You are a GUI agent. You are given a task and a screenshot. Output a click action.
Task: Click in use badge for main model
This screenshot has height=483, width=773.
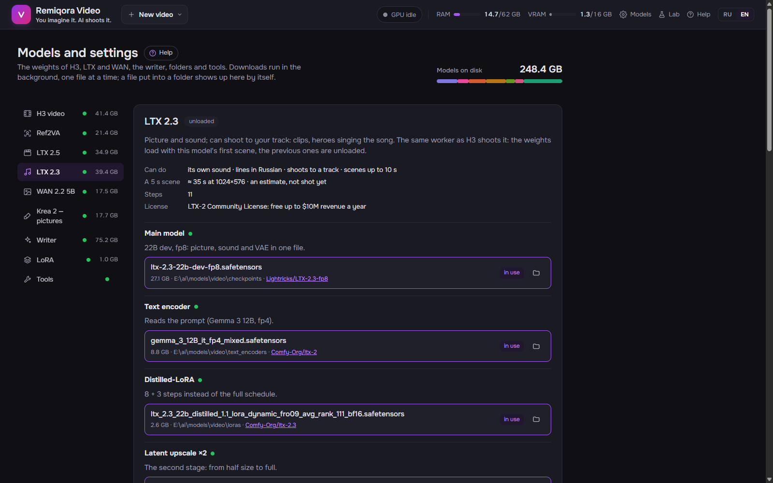point(512,273)
